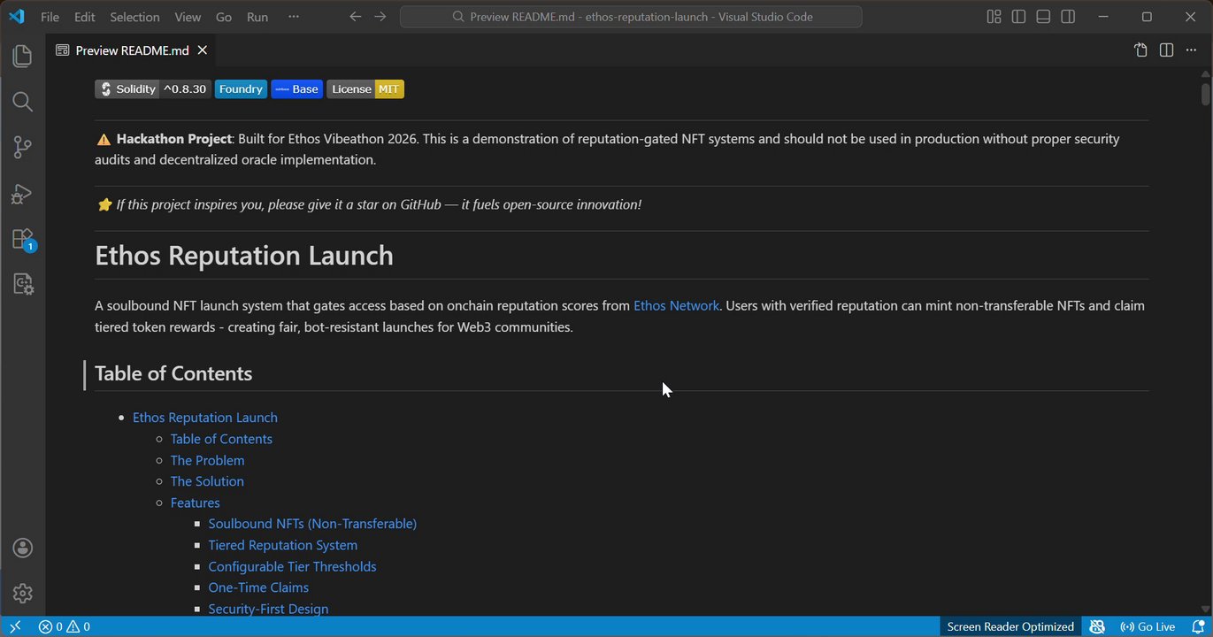
Task: Open the Run menu
Action: [257, 17]
